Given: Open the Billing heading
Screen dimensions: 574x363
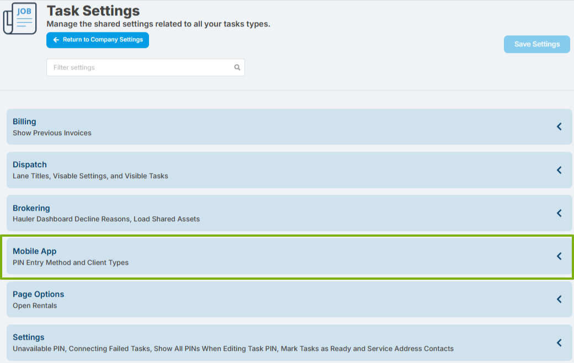Looking at the screenshot, I should coord(24,121).
